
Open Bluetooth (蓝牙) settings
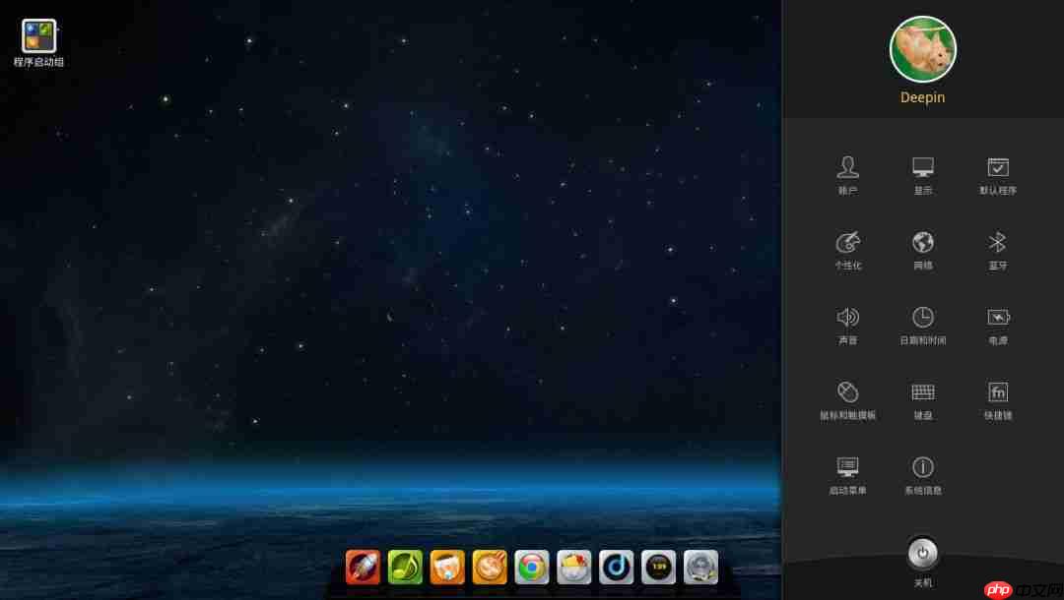point(997,249)
